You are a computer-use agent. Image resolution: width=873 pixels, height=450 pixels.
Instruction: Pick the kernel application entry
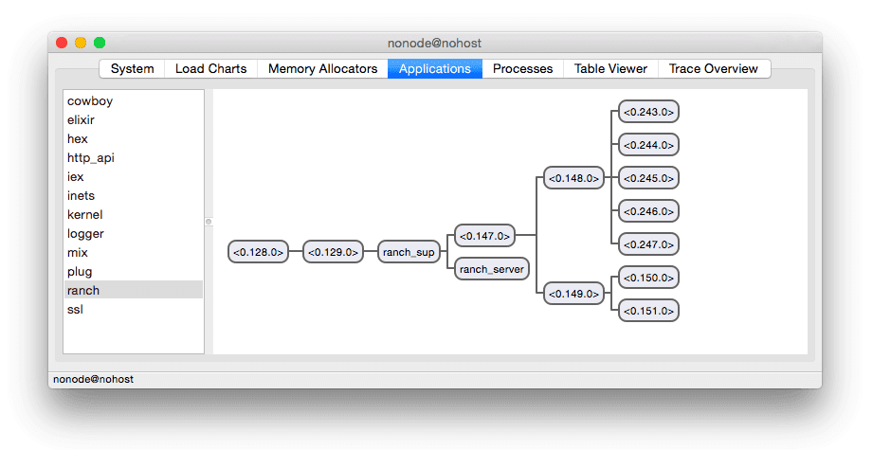(x=85, y=215)
